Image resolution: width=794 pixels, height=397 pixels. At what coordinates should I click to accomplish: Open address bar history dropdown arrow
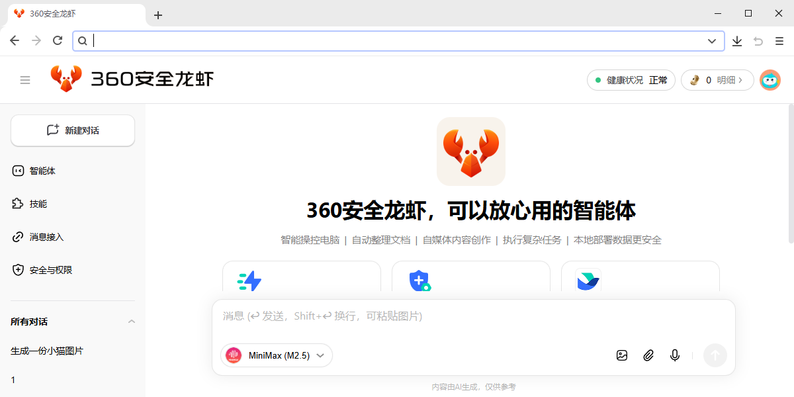click(x=712, y=41)
